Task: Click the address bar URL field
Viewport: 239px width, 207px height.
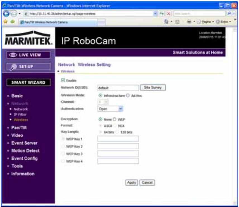Action: click(x=89, y=14)
